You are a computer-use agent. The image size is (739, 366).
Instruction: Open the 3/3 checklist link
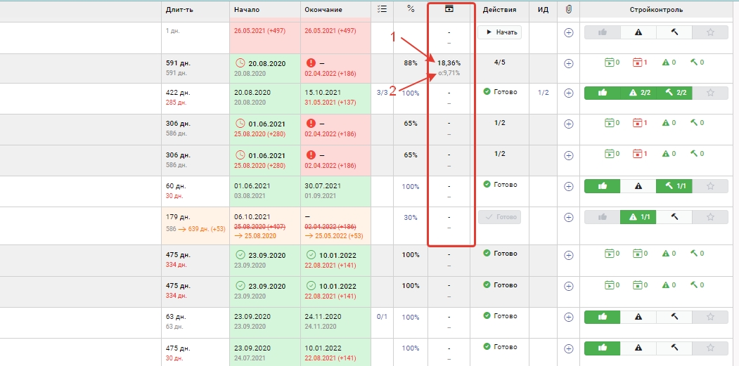coord(382,92)
